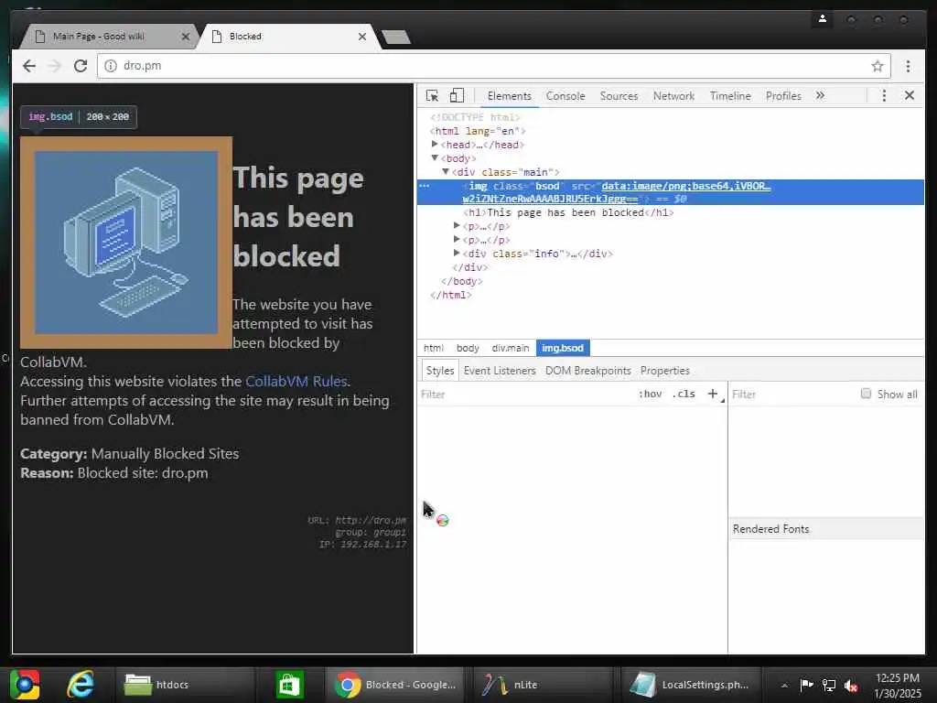Open the network tray icon

(829, 685)
